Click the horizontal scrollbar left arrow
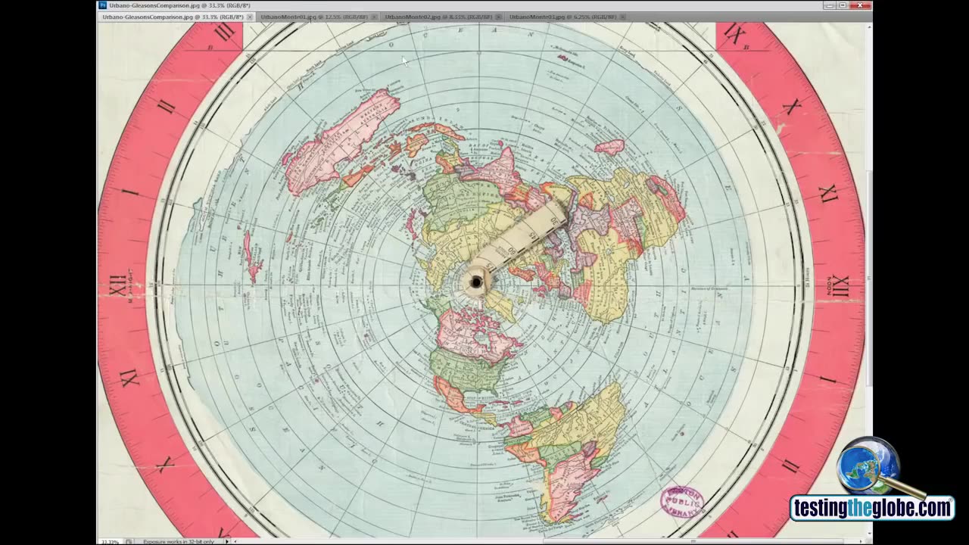The width and height of the screenshot is (969, 545). (235, 541)
